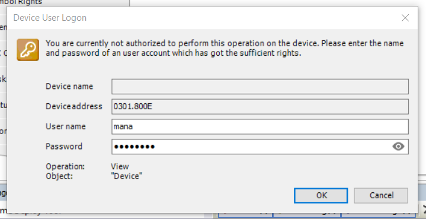Click the 'Device name' label
Viewport: 426px width, 219px height.
[x=69, y=87]
